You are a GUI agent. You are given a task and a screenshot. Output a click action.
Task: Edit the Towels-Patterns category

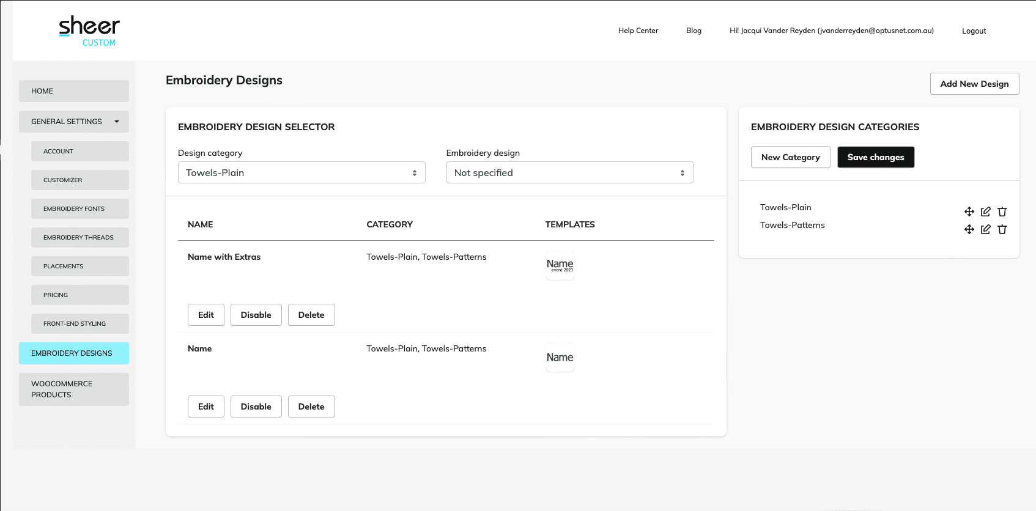click(985, 229)
